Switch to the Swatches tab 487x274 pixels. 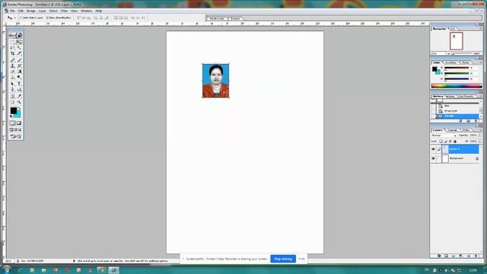click(451, 62)
